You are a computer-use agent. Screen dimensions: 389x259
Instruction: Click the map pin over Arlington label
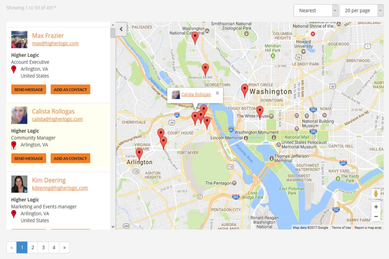pos(139,154)
